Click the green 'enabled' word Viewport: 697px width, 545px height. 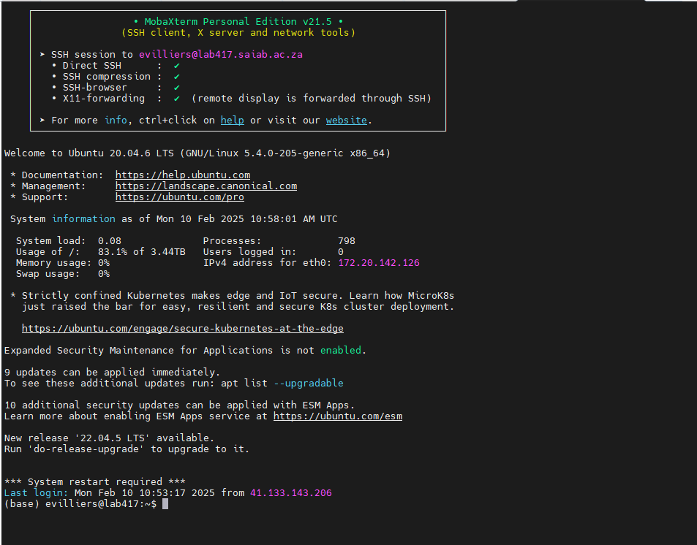341,351
